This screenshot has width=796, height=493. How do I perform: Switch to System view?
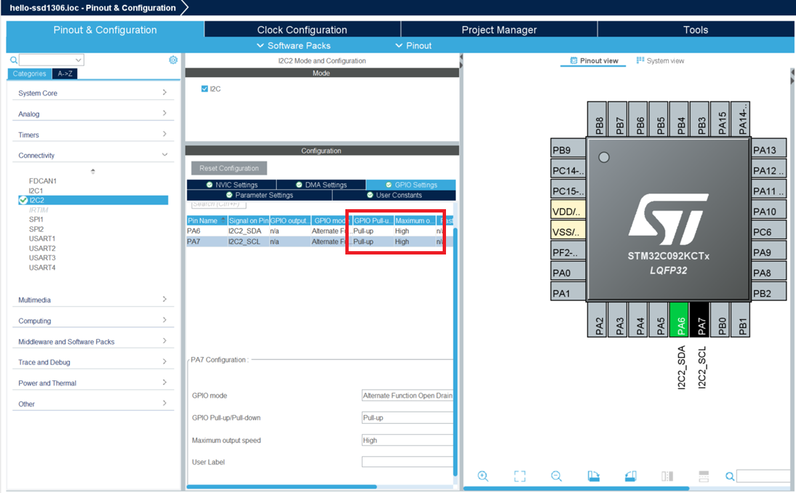pyautogui.click(x=660, y=61)
